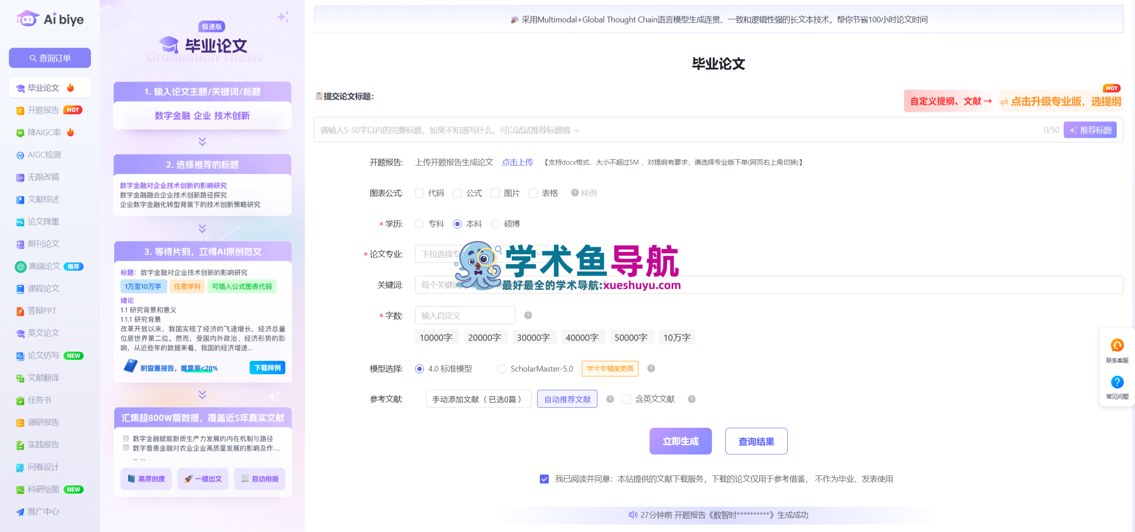The height and width of the screenshot is (532, 1135).
Task: Switch to the 英文论文 section
Action: [43, 333]
